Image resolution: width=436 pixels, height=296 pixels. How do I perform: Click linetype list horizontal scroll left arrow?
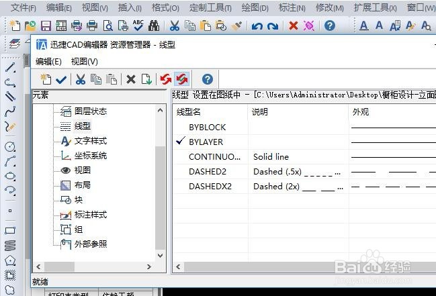pos(178,267)
